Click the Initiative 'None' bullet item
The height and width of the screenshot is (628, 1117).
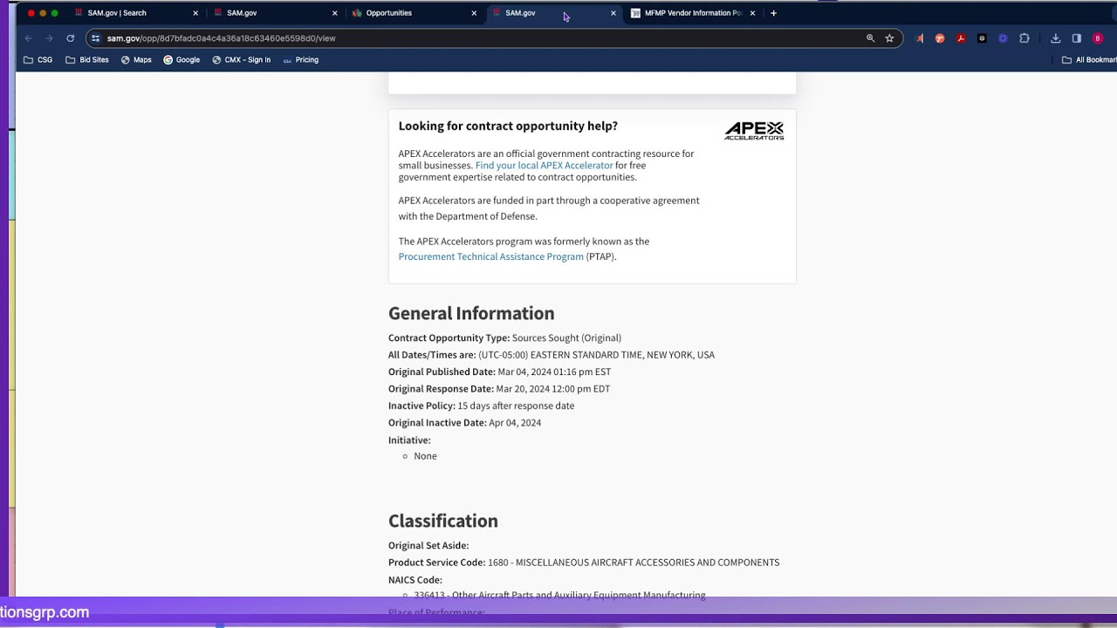[x=426, y=456]
